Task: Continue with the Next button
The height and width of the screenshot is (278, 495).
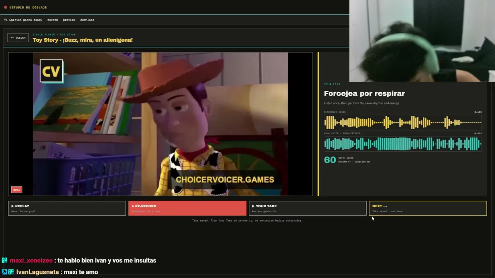Action: point(428,208)
